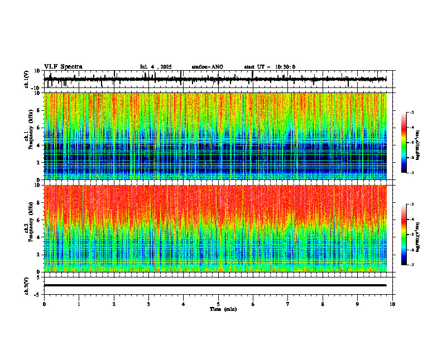Viewport: 442px width, 341px height.
Task: Click the 'Time (min)' axis label
Action: pos(223,309)
